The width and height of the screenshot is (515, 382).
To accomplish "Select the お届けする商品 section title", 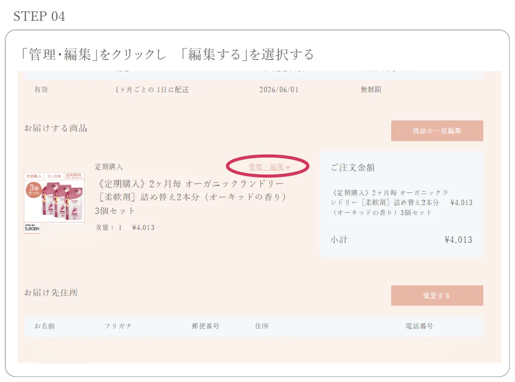I will tap(54, 128).
